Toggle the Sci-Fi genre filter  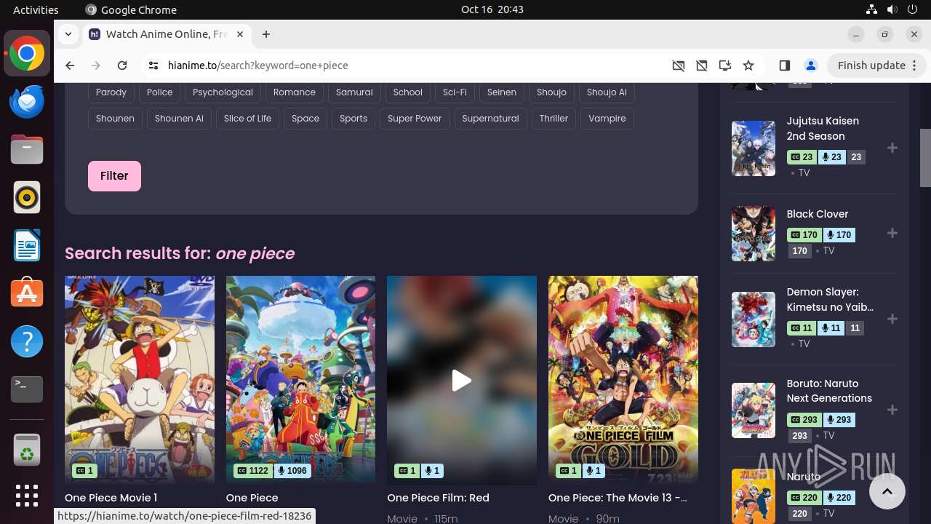(455, 92)
